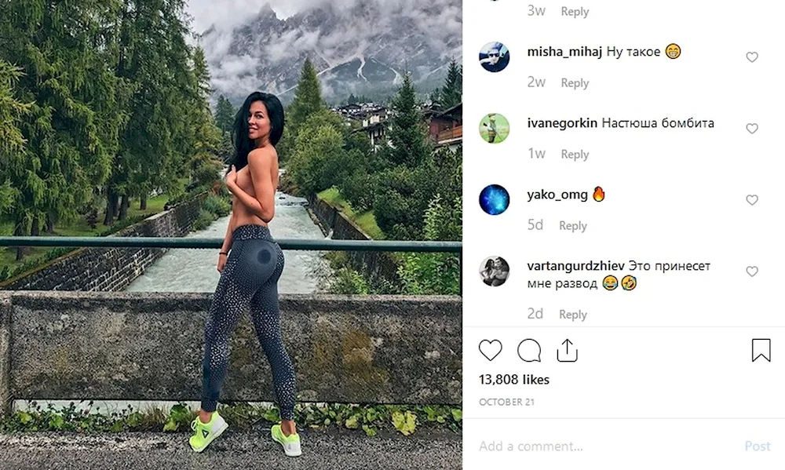Viewport: 785px width, 470px height.
Task: Reply to yako_omg's comment
Action: point(573,226)
